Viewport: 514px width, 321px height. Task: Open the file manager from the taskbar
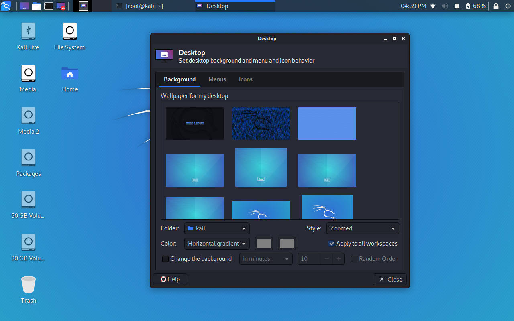pyautogui.click(x=36, y=6)
